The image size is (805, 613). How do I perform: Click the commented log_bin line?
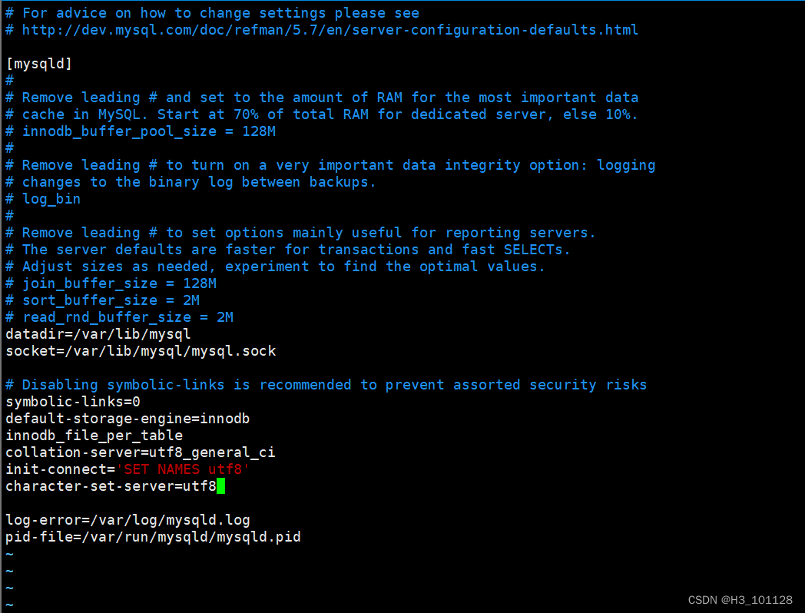pyautogui.click(x=43, y=199)
